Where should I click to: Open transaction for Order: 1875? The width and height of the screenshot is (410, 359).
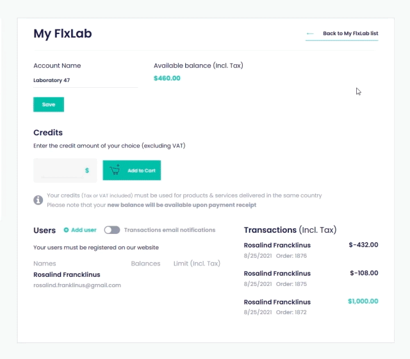pos(311,278)
